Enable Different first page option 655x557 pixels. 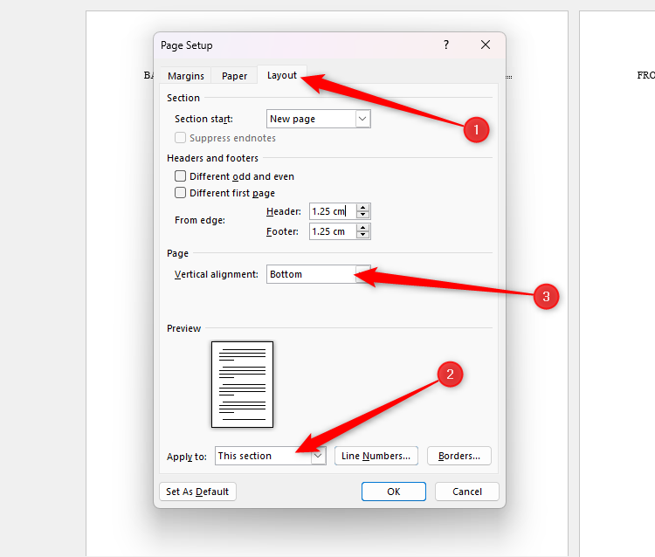coord(180,193)
